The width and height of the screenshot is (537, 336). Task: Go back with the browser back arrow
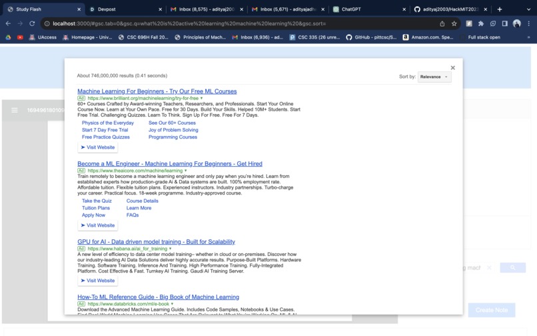coord(8,23)
